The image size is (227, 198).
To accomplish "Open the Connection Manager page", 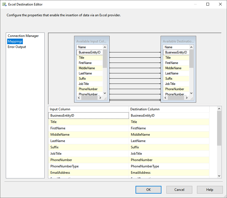I will click(23, 36).
